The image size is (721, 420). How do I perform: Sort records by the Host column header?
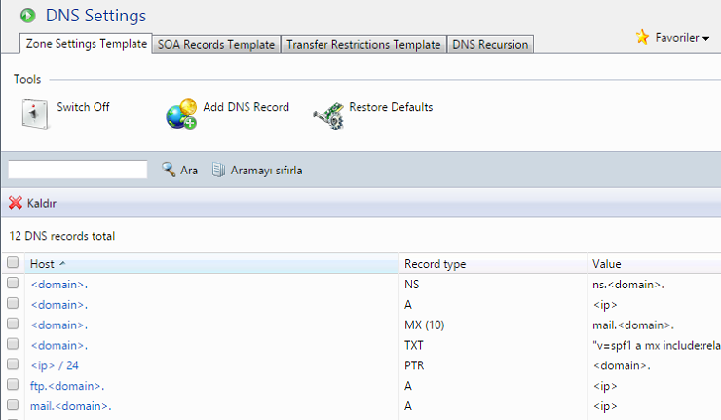pyautogui.click(x=43, y=264)
